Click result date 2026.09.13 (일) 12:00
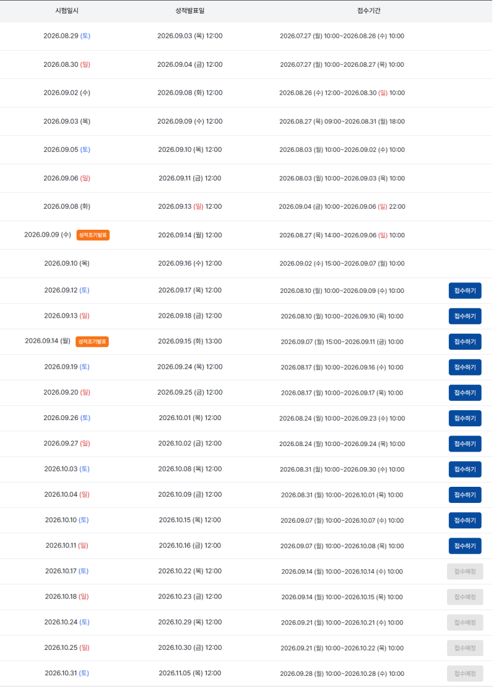This screenshot has width=494, height=687. [190, 206]
